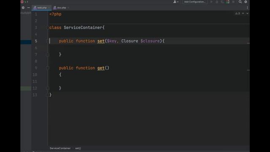The image size is (270, 152).
Task: Click line number 5 in gutter
Action: 36,41
